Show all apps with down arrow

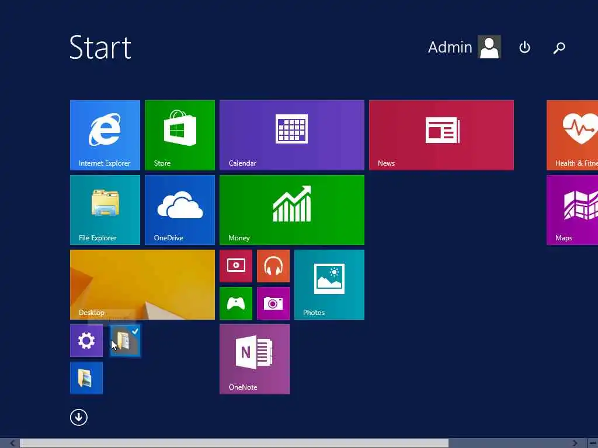pyautogui.click(x=79, y=417)
